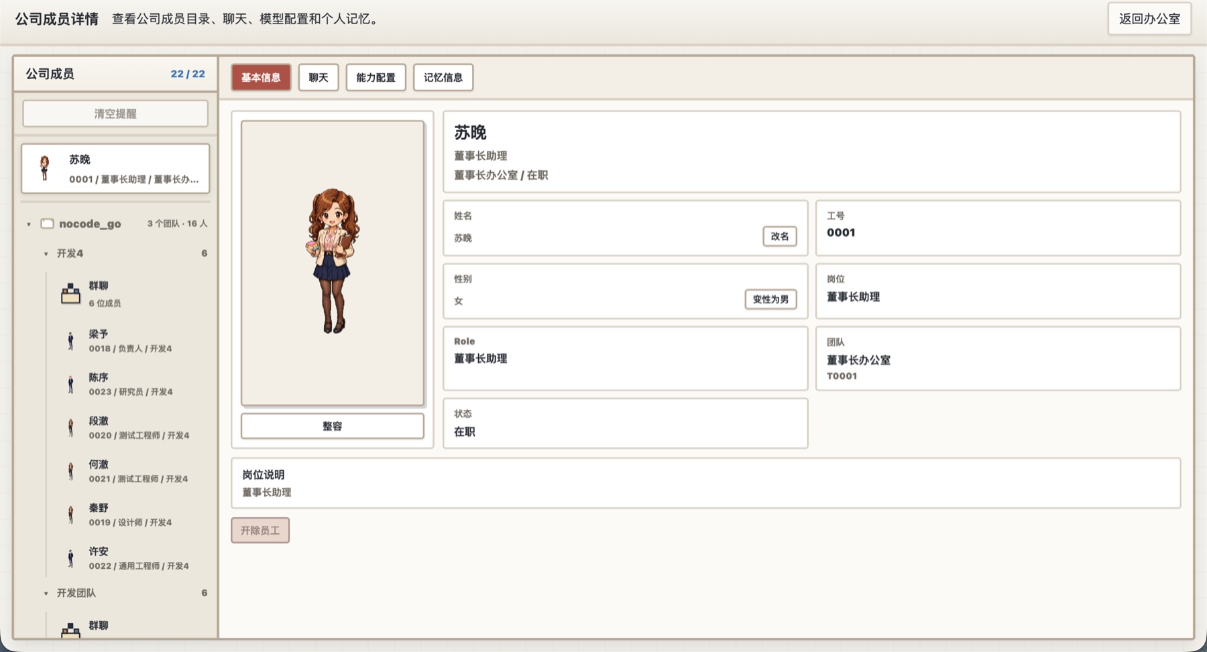Collapse the 开发团队 group
The image size is (1207, 652).
click(46, 593)
